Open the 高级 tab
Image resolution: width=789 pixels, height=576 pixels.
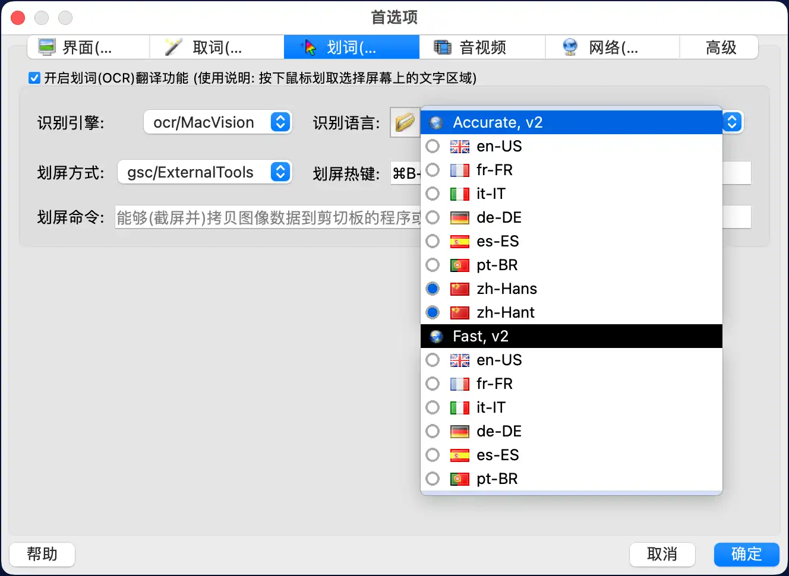(x=719, y=47)
